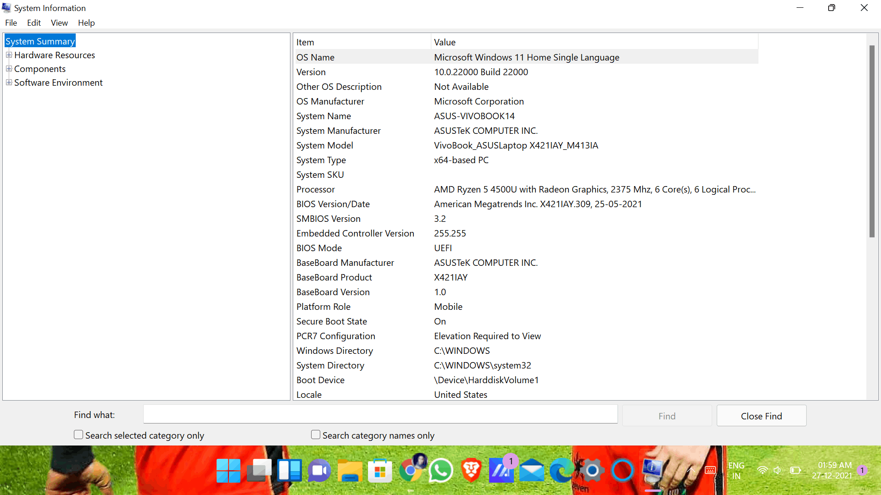The image size is (881, 495).
Task: Open Microsoft Edge from the taskbar
Action: click(x=562, y=470)
